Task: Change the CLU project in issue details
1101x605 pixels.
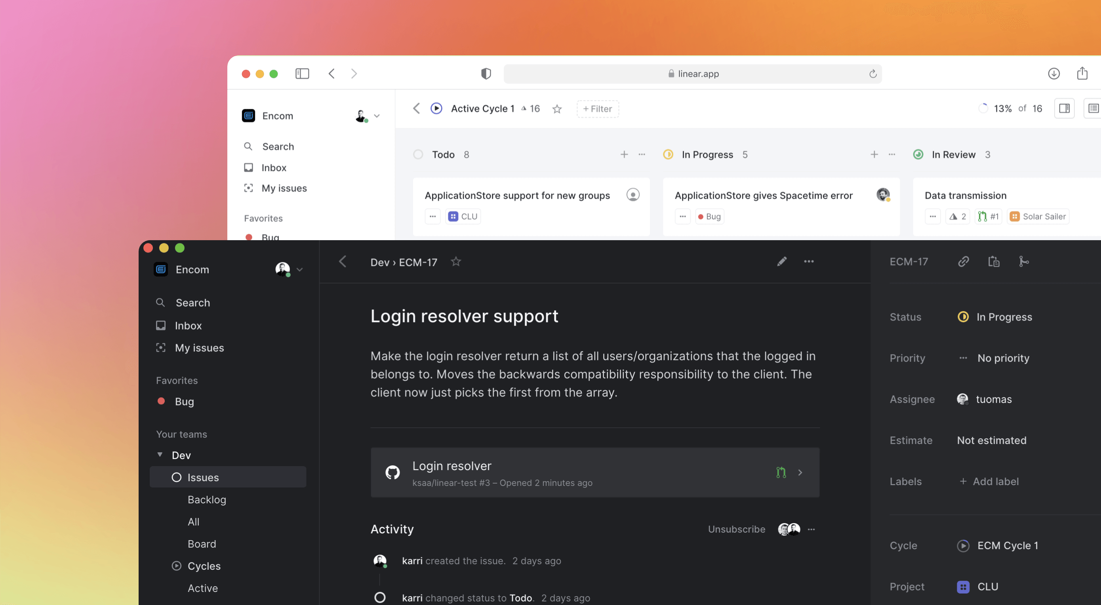Action: 977,587
